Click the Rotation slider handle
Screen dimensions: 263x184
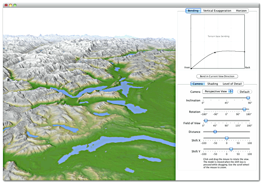[x=244, y=109]
